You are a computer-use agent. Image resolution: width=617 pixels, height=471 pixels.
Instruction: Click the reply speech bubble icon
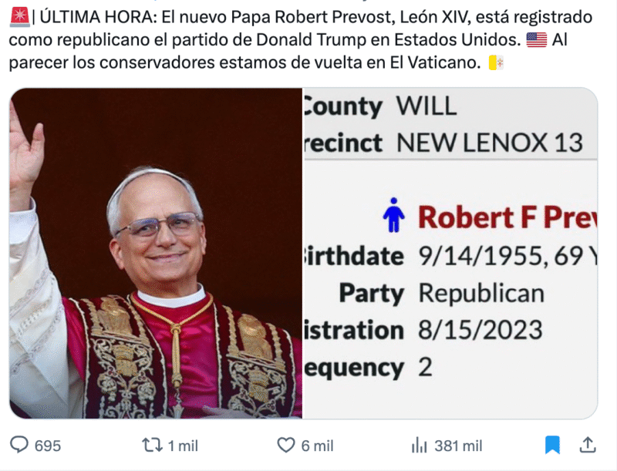(19, 445)
